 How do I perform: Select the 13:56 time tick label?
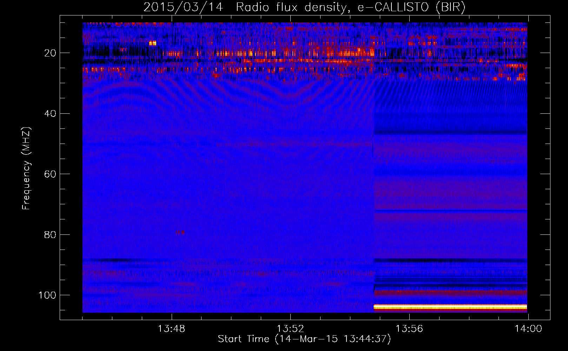coord(409,329)
